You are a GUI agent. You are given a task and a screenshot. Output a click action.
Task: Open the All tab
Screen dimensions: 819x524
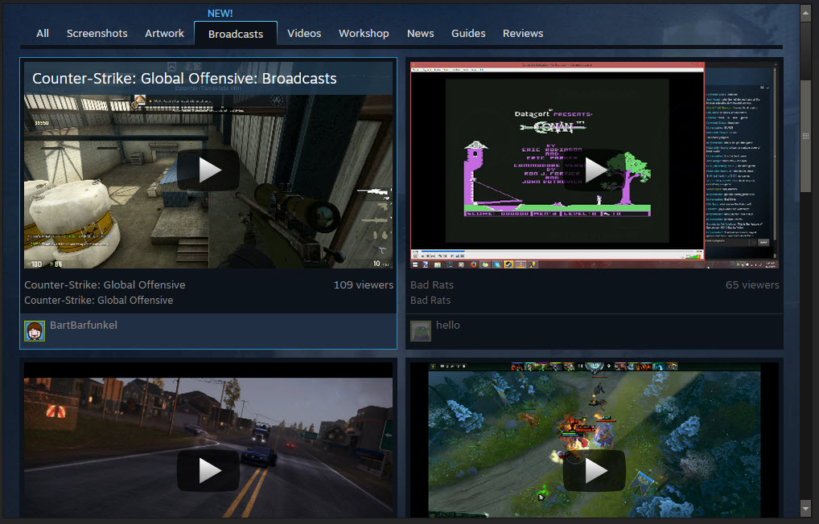[43, 34]
